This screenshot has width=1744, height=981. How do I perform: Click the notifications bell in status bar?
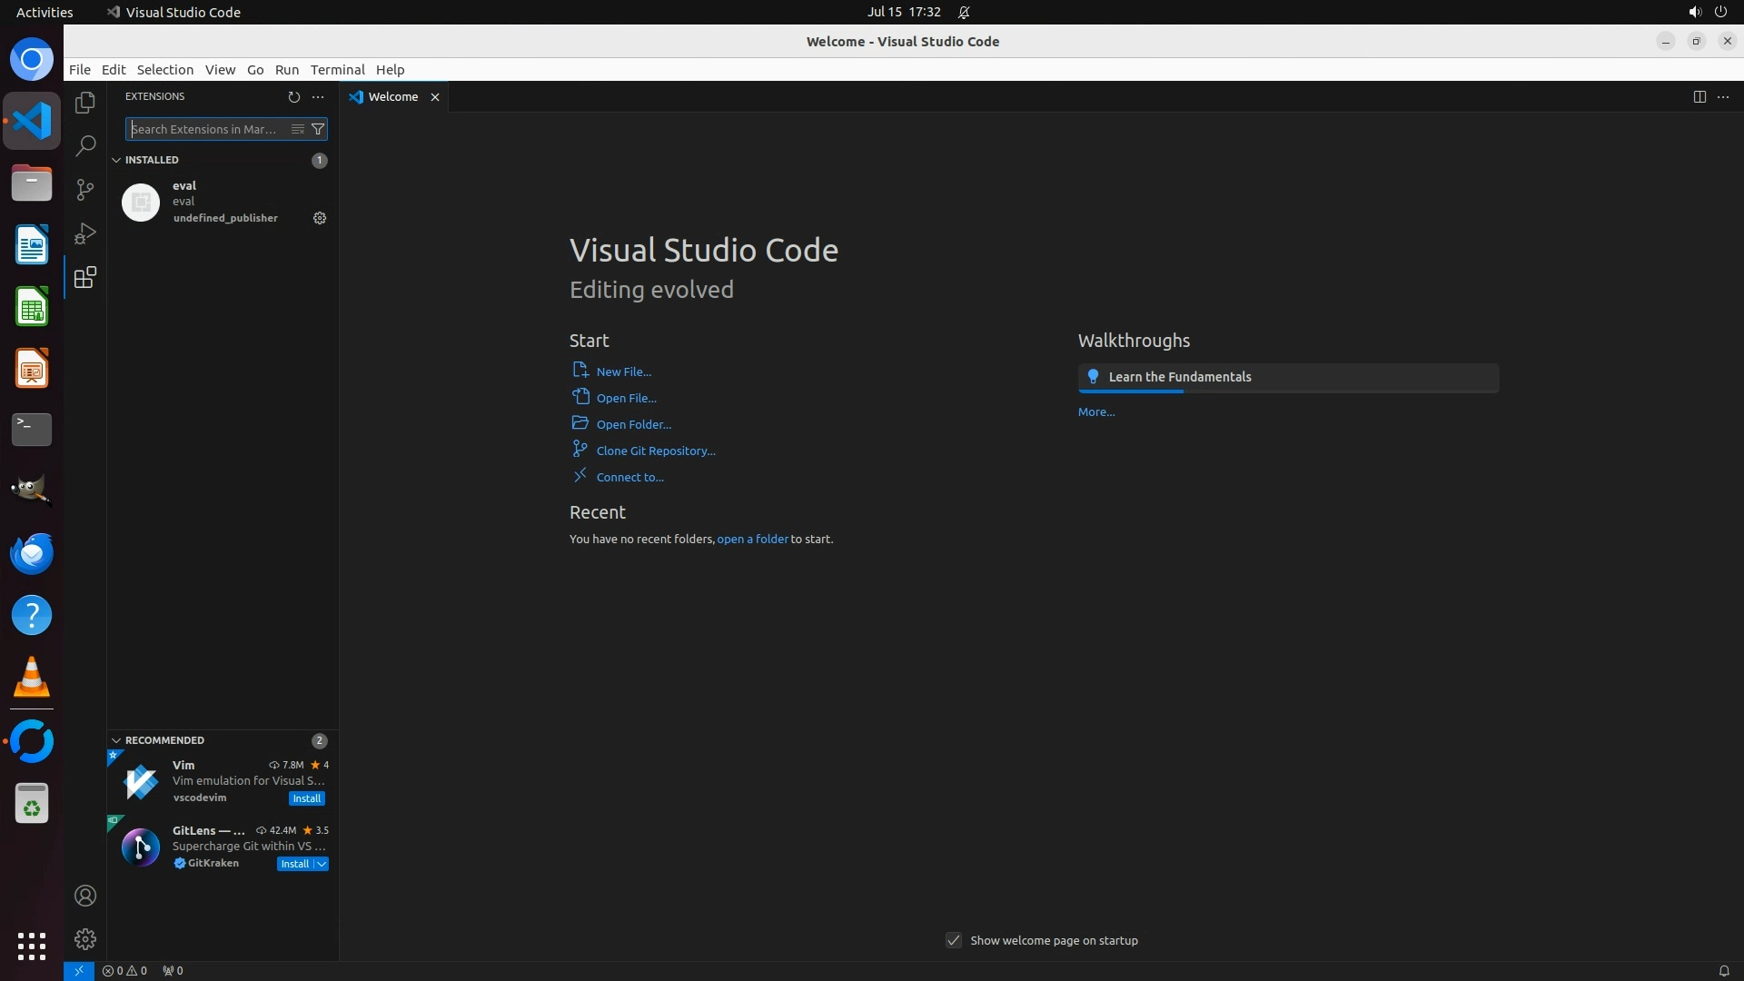[x=1724, y=970]
